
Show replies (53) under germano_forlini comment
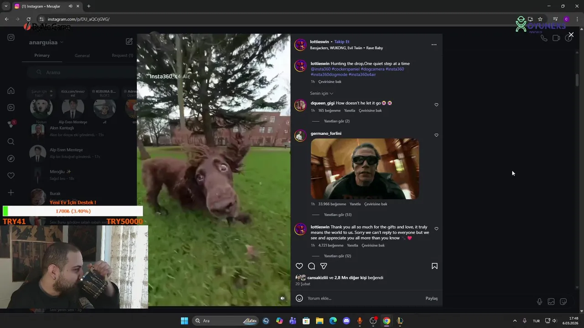coord(338,215)
